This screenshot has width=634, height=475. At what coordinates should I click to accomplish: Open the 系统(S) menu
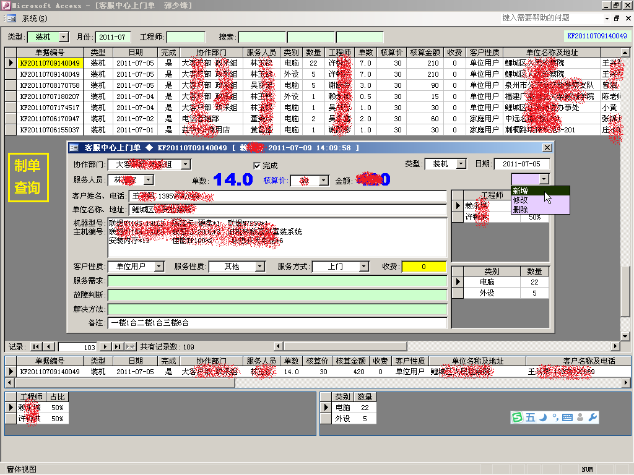pyautogui.click(x=34, y=19)
